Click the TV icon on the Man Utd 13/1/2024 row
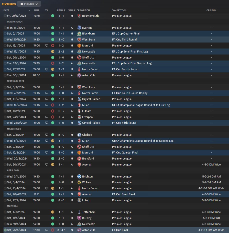This screenshot has height=233, width=229. (x=47, y=45)
